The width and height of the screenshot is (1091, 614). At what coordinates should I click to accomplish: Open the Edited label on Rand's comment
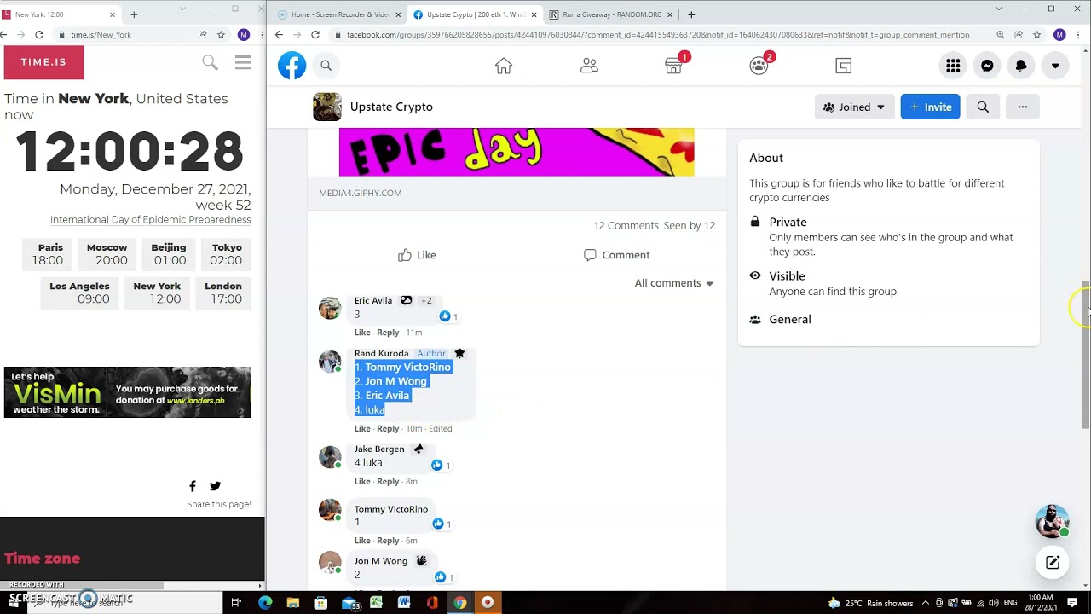pos(440,429)
